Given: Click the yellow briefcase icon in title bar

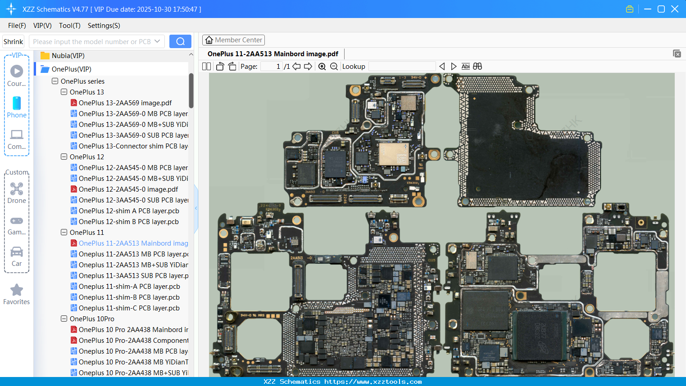Looking at the screenshot, I should coord(629,9).
